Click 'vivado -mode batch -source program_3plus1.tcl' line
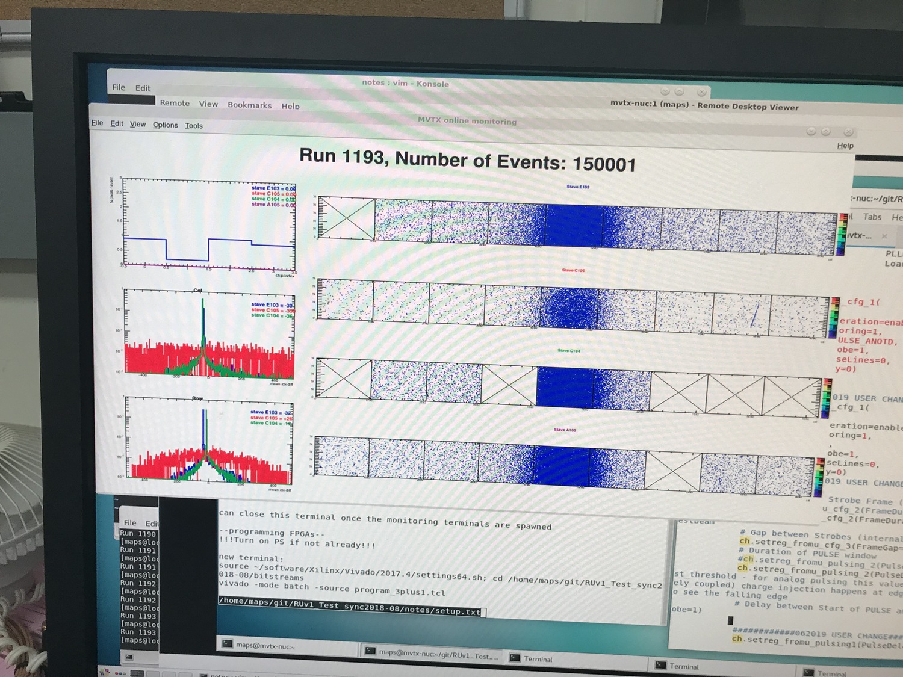The image size is (903, 677). click(332, 589)
